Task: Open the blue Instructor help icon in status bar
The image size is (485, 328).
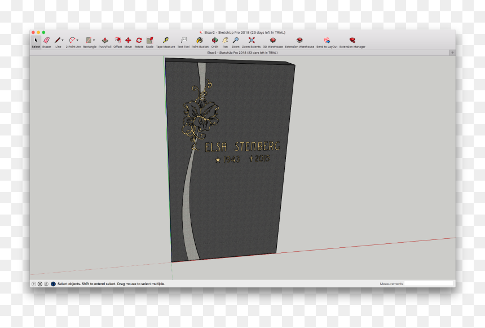Action: click(53, 284)
